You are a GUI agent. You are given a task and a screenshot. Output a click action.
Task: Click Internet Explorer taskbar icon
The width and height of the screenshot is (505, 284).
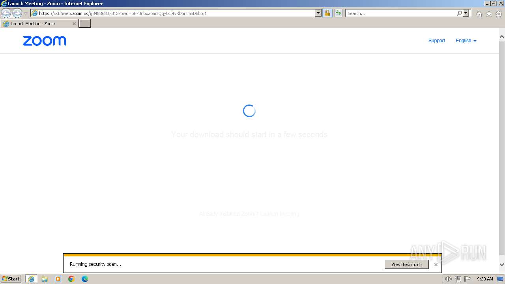[x=31, y=279]
